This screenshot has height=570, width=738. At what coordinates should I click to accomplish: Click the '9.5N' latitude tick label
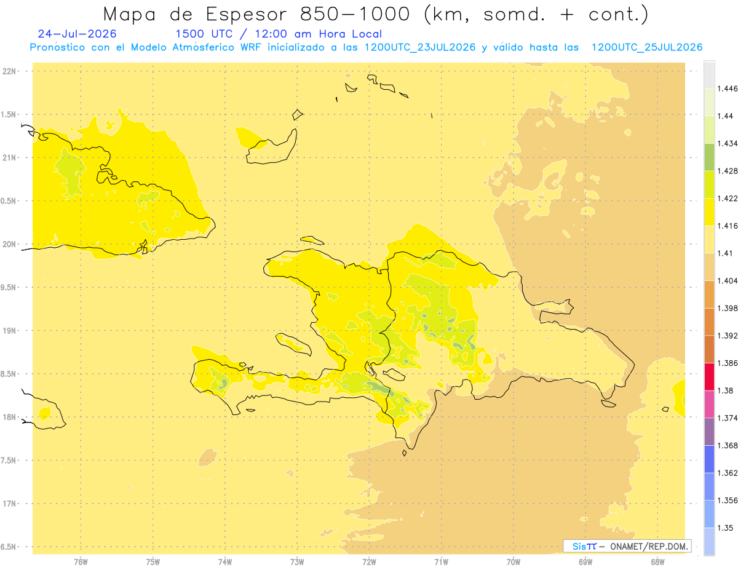pyautogui.click(x=9, y=287)
